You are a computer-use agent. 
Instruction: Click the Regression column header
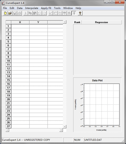102,22
